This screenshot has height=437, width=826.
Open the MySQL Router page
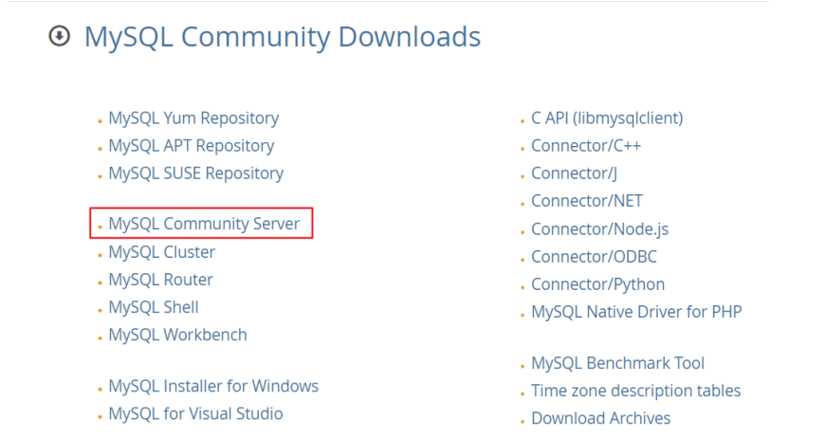coord(160,280)
